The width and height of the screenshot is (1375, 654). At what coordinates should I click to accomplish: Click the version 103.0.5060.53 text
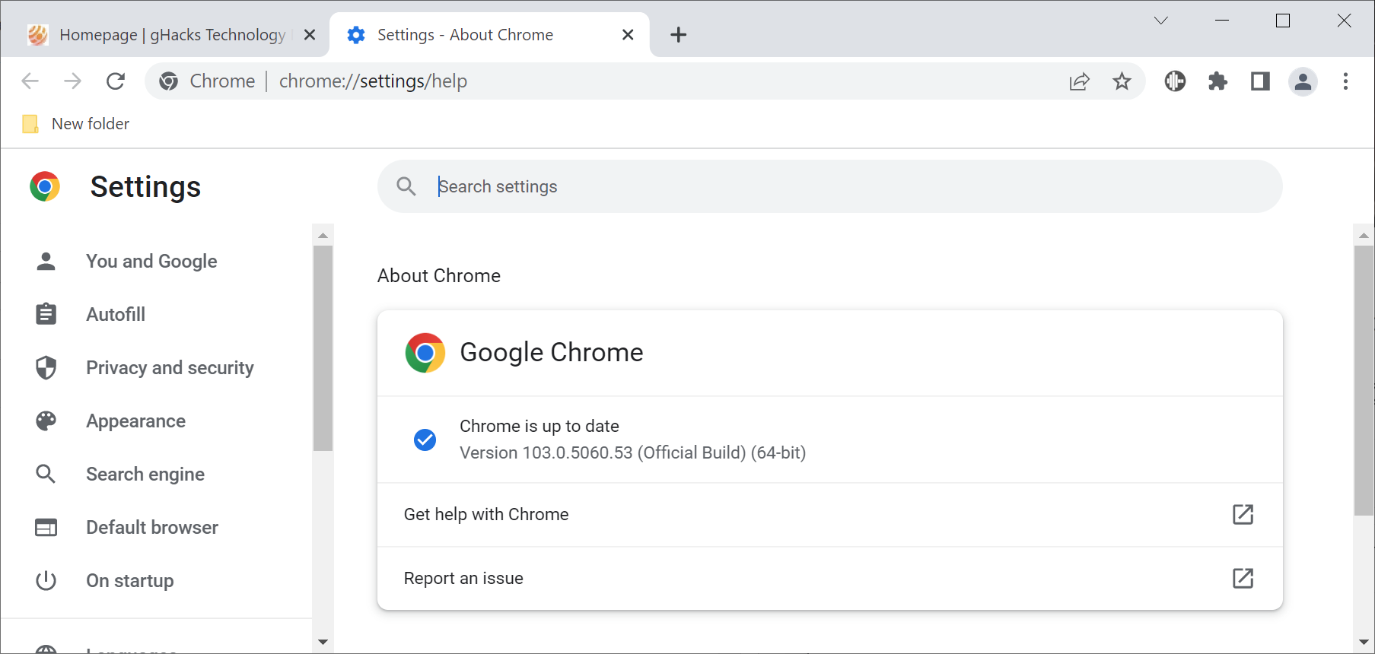632,453
